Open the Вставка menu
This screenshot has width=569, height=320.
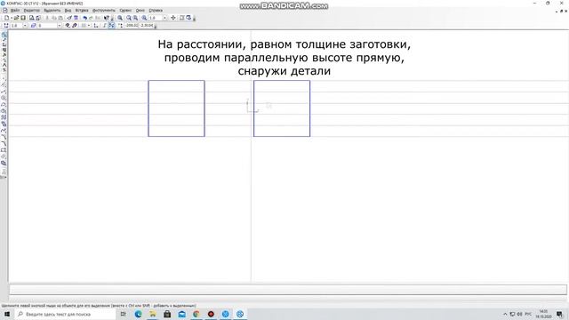click(x=82, y=10)
